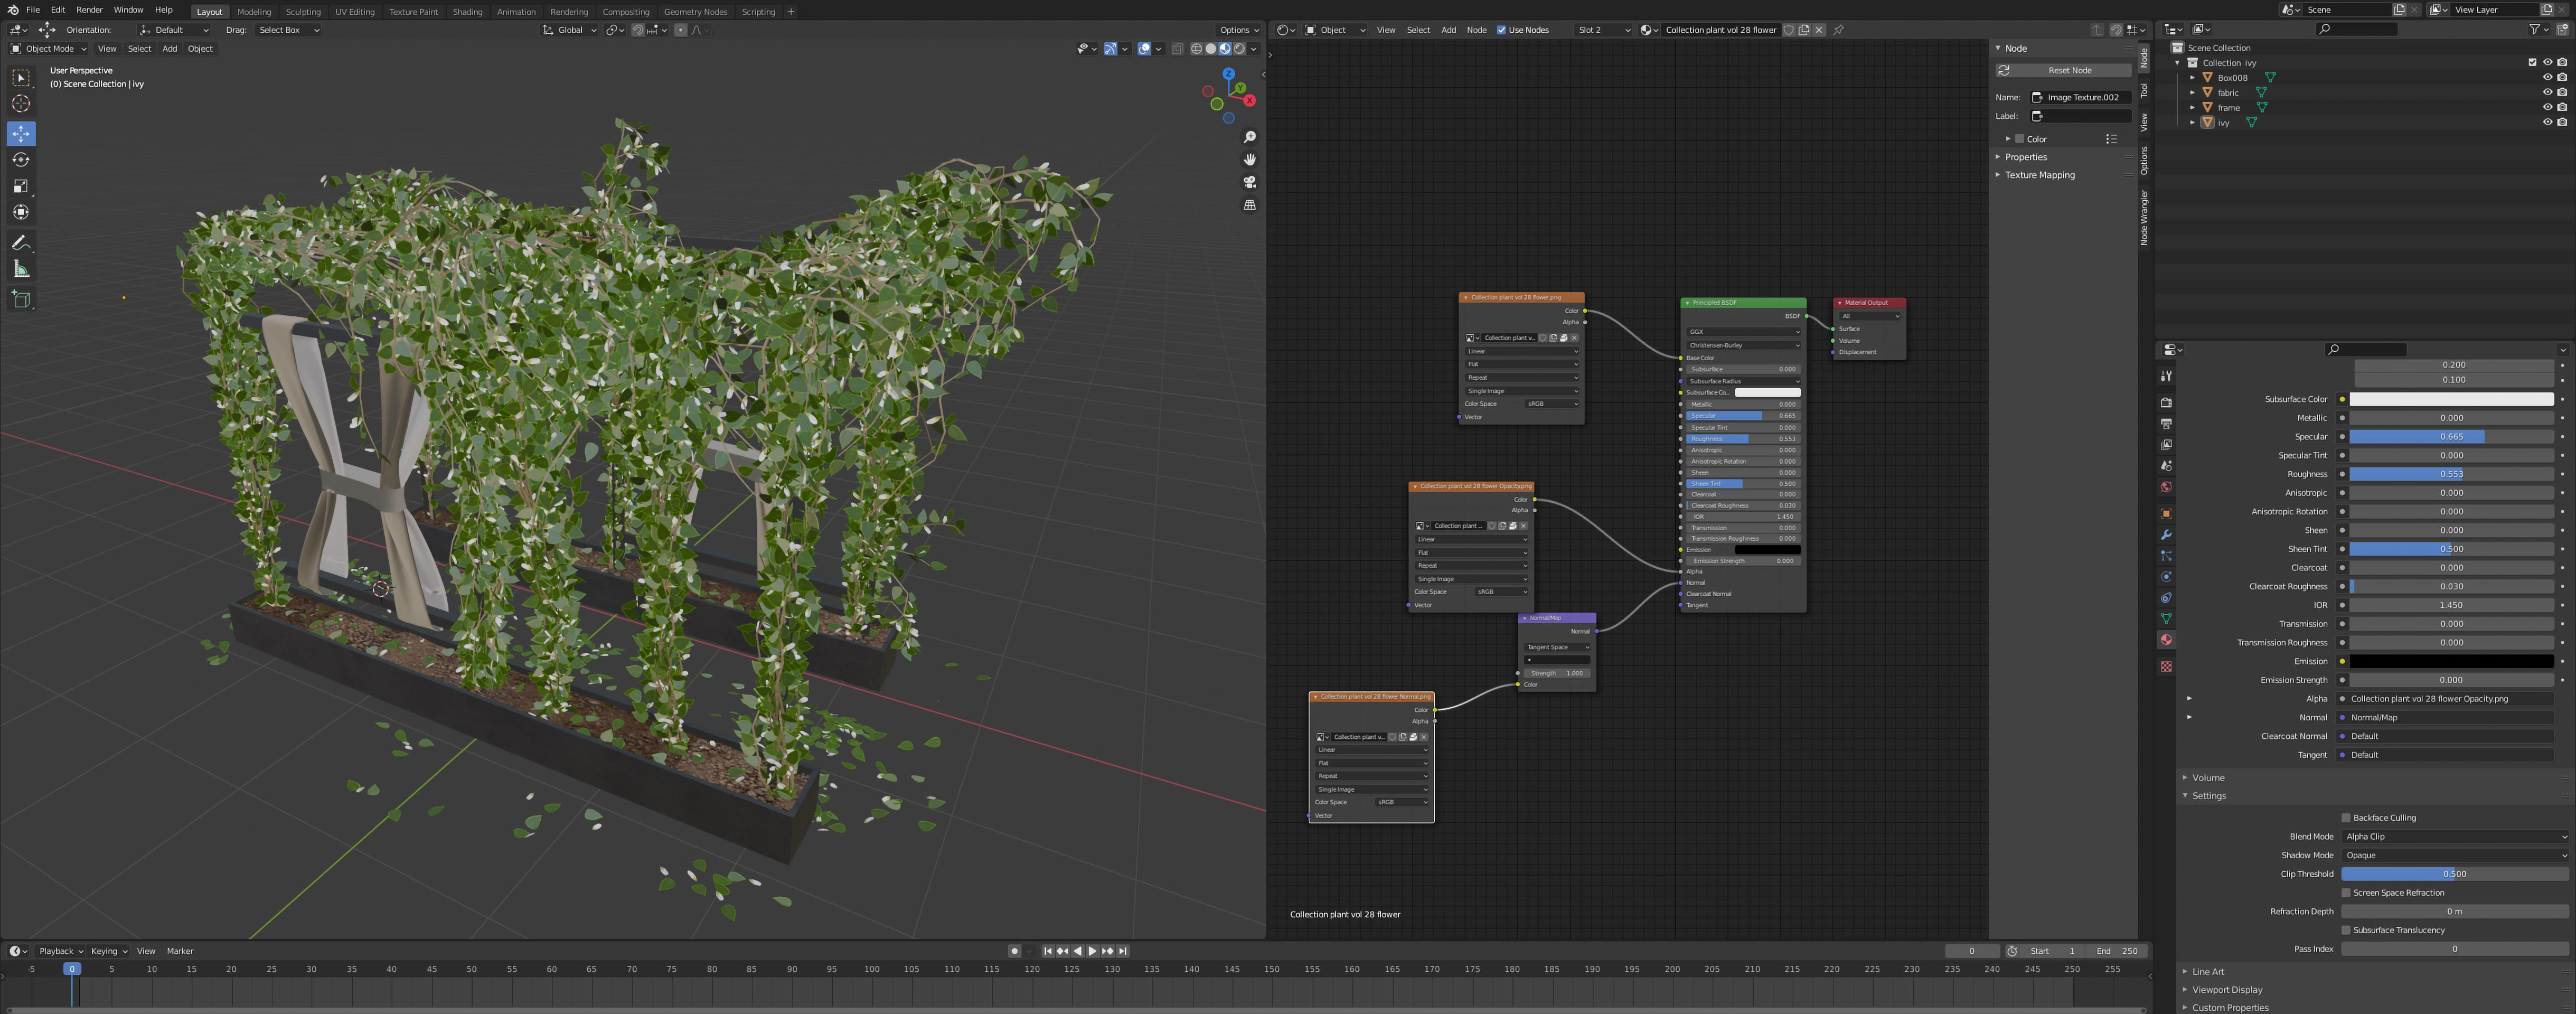Hide frame object with eye icon
2576x1014 pixels.
point(2547,107)
